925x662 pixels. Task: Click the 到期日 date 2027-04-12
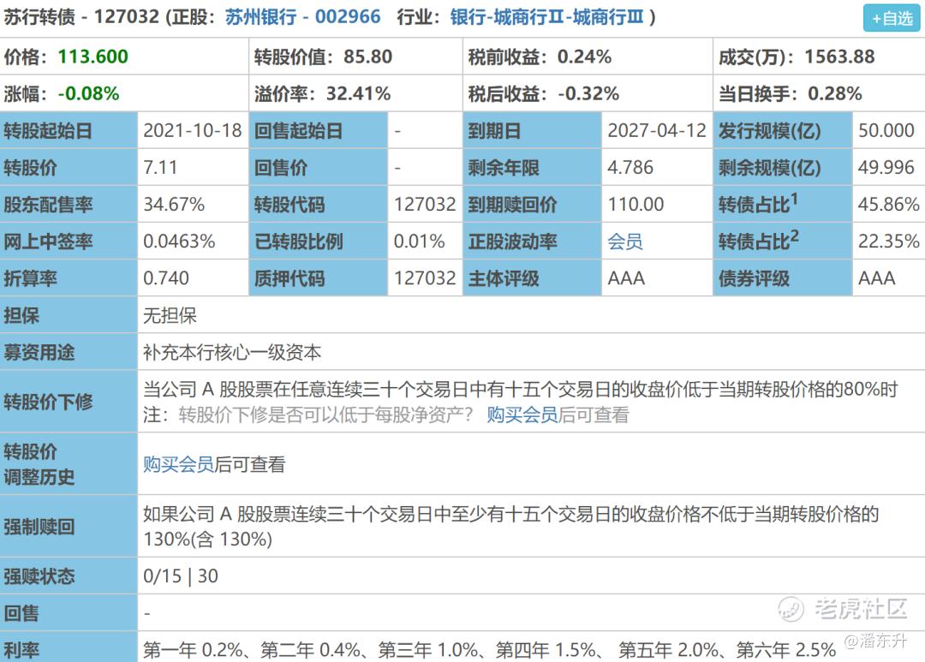point(657,130)
